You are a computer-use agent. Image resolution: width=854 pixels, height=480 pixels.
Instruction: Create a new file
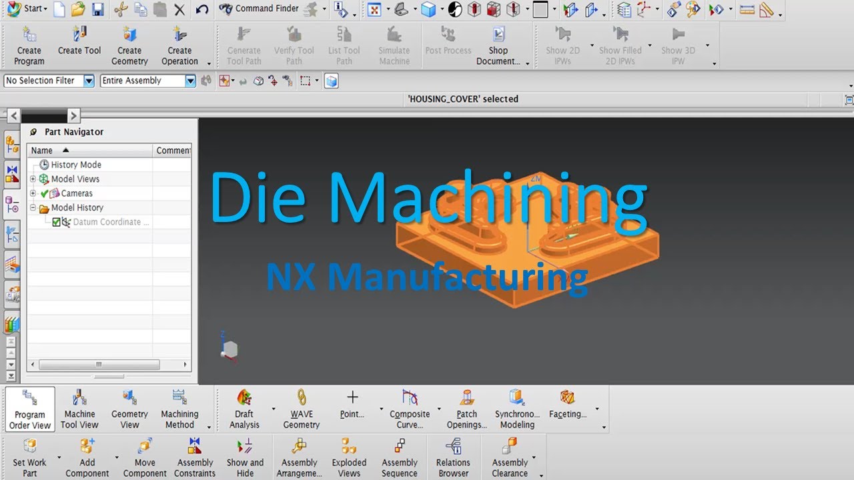pyautogui.click(x=59, y=9)
